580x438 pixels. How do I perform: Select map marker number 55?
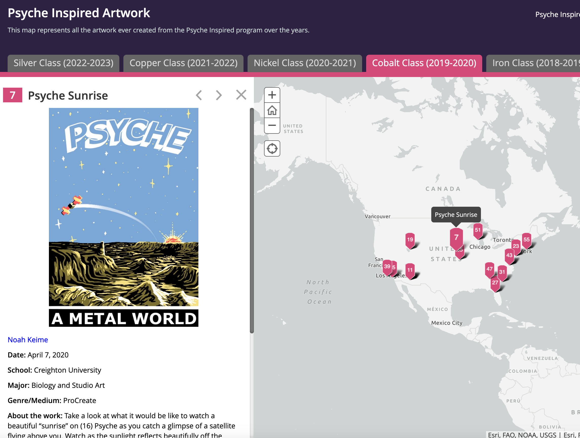pyautogui.click(x=526, y=240)
